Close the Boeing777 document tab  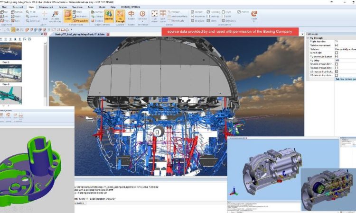(x=108, y=35)
